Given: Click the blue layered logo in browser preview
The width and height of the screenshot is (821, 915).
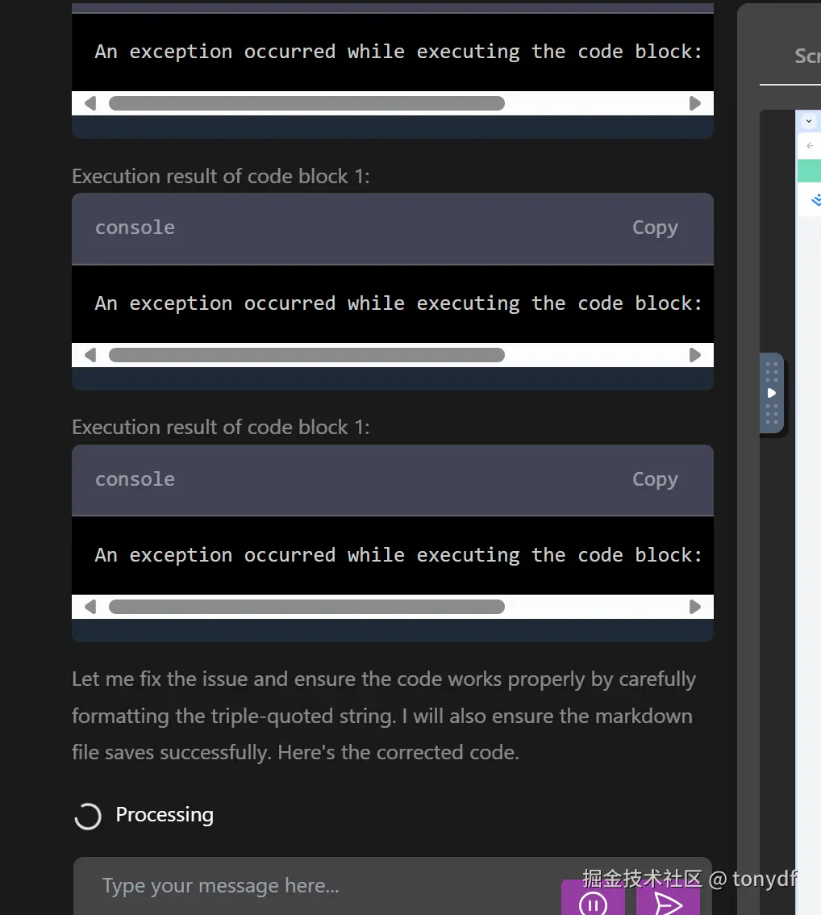Looking at the screenshot, I should coord(815,199).
